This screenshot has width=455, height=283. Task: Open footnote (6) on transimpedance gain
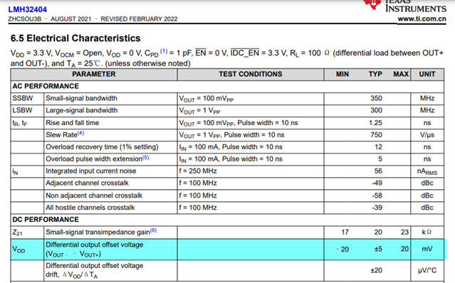[153, 230]
